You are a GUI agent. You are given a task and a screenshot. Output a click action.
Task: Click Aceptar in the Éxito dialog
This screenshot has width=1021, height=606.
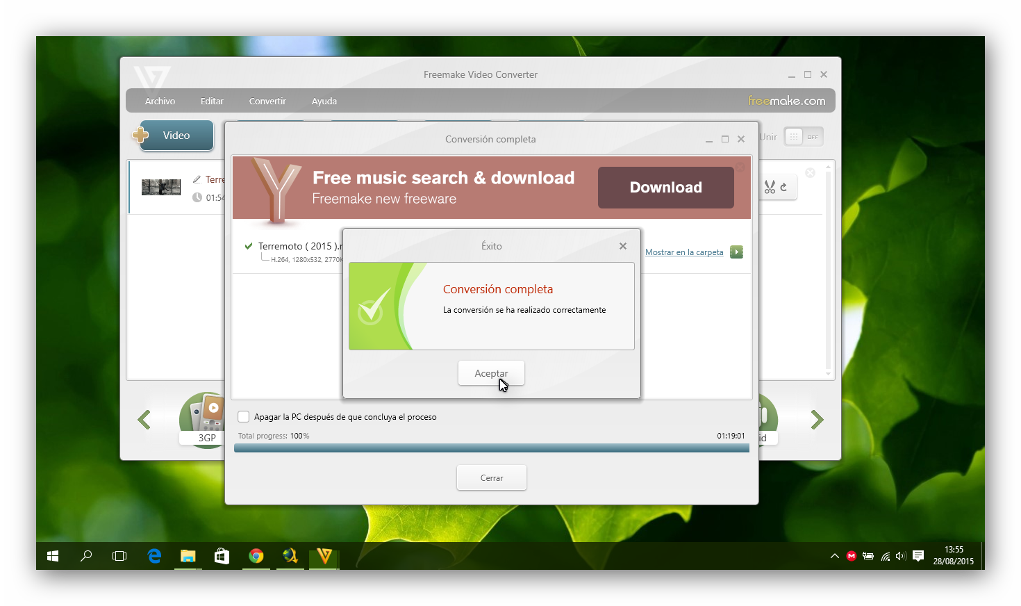(491, 373)
